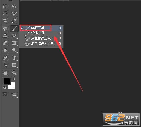Open the black foreground color swatch

[7, 81]
